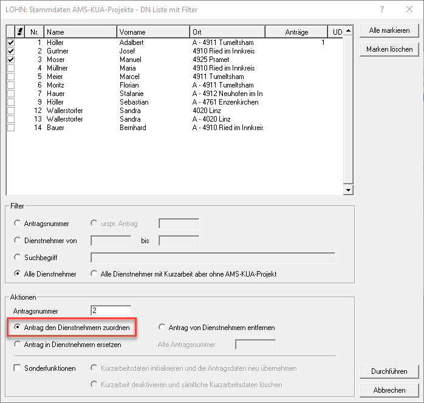Click the scroll down arrow in employee list

point(348,190)
